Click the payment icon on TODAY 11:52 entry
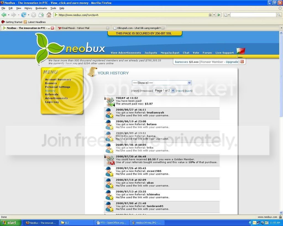 (x=109, y=102)
